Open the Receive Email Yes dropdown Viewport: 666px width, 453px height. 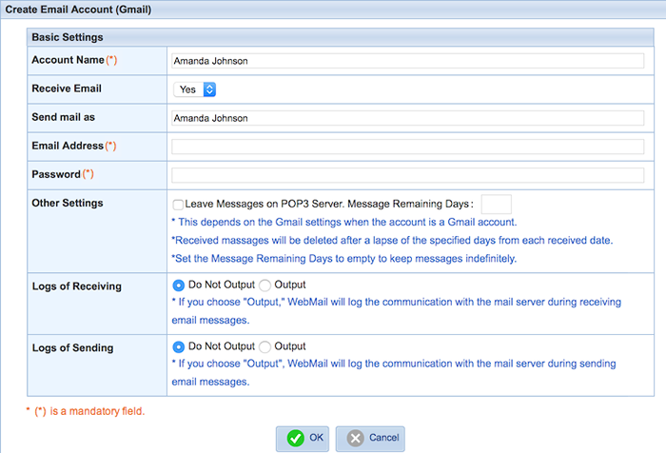[196, 89]
